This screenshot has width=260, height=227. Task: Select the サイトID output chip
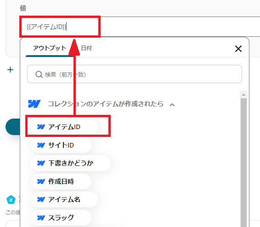(x=61, y=145)
